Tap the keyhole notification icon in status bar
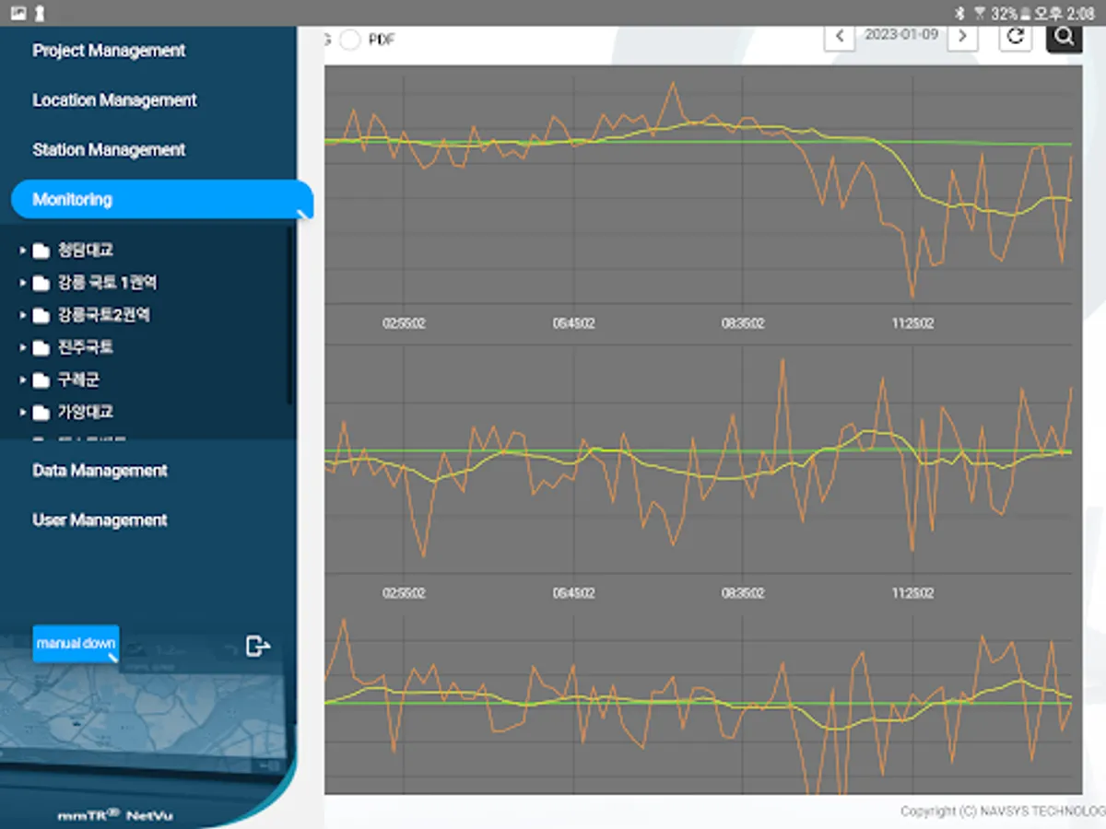The image size is (1106, 829). [x=40, y=13]
